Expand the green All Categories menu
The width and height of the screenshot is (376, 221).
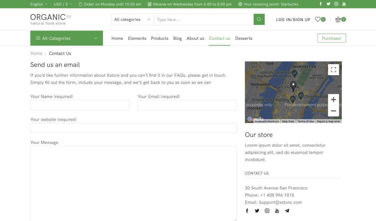67,38
